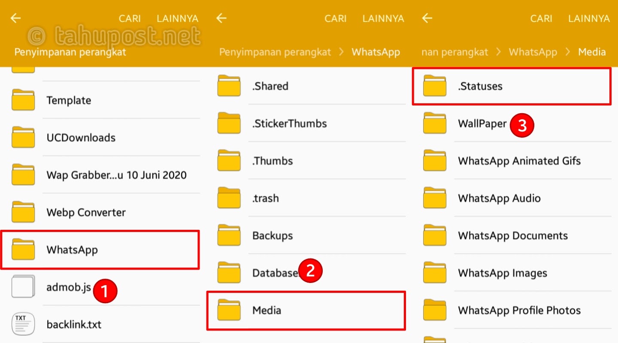
Task: Open the UCDownloads folder icon
Action: pos(23,137)
